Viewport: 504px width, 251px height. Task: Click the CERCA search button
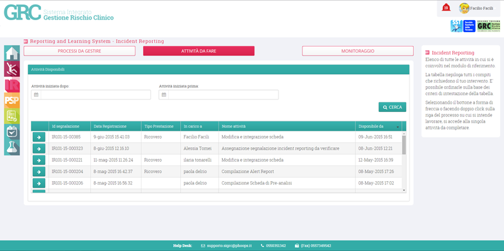(x=392, y=107)
